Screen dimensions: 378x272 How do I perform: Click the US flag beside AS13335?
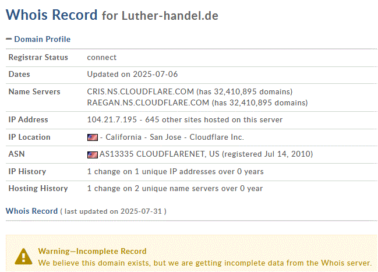pyautogui.click(x=92, y=155)
